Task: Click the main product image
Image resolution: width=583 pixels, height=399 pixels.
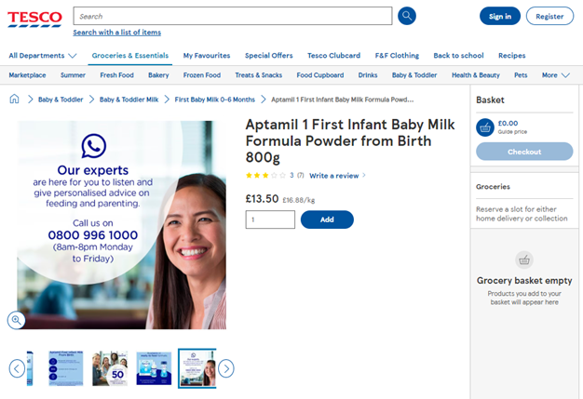Action: 122,225
